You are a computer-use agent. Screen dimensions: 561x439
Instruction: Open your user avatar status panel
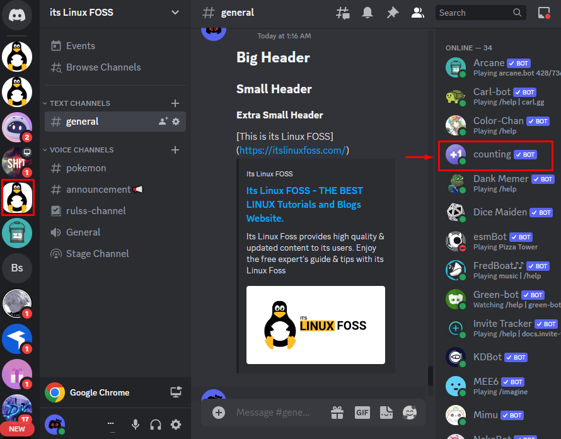tap(55, 425)
